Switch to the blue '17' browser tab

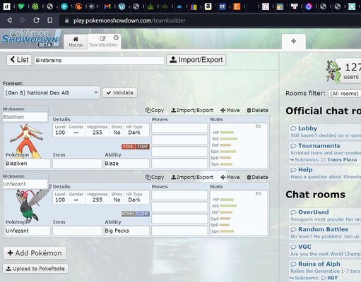point(223,6)
